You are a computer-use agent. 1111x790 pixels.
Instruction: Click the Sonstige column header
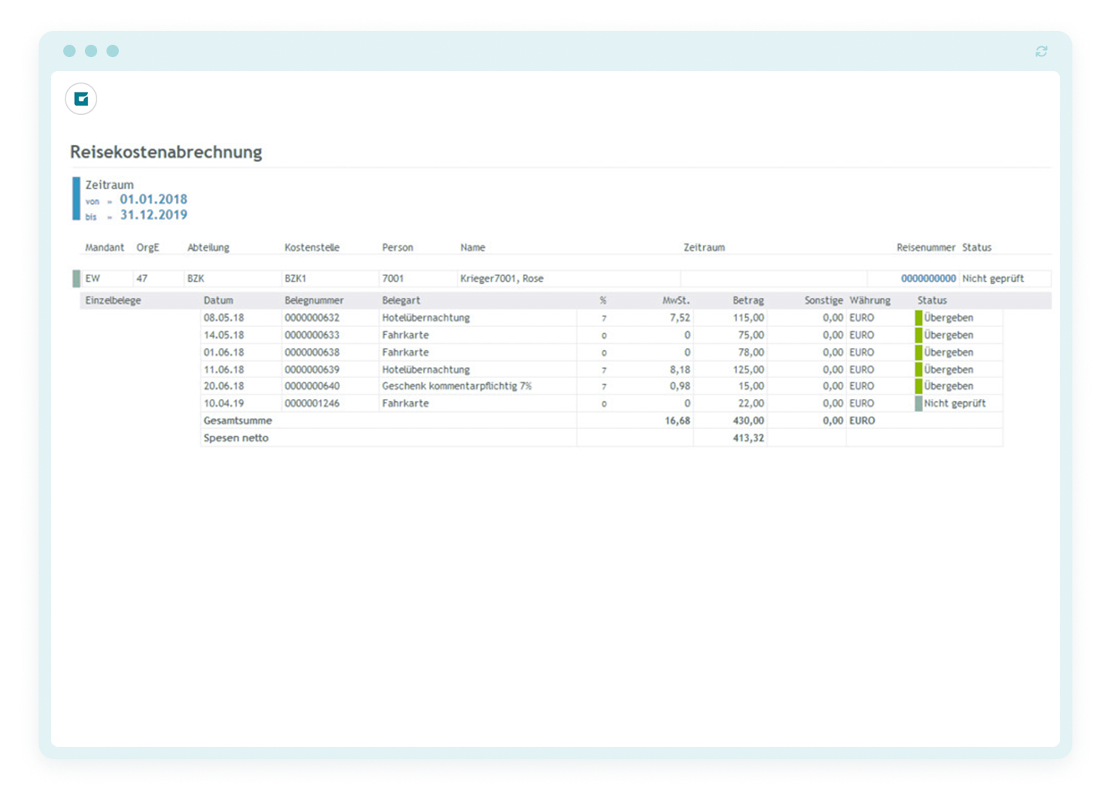click(x=824, y=300)
